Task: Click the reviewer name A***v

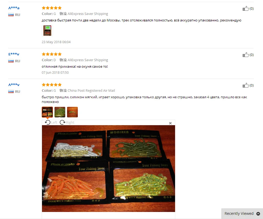Action: tap(14, 85)
